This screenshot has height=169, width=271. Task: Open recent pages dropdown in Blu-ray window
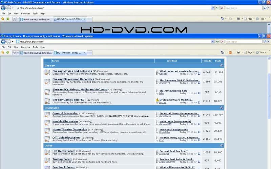tap(13, 42)
